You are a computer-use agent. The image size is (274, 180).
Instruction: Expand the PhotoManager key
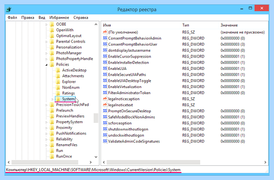pyautogui.click(x=46, y=54)
